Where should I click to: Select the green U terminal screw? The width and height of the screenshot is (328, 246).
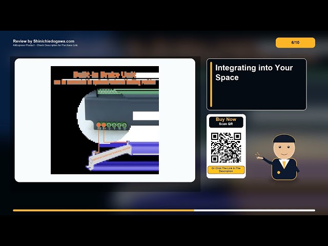coord(109,125)
